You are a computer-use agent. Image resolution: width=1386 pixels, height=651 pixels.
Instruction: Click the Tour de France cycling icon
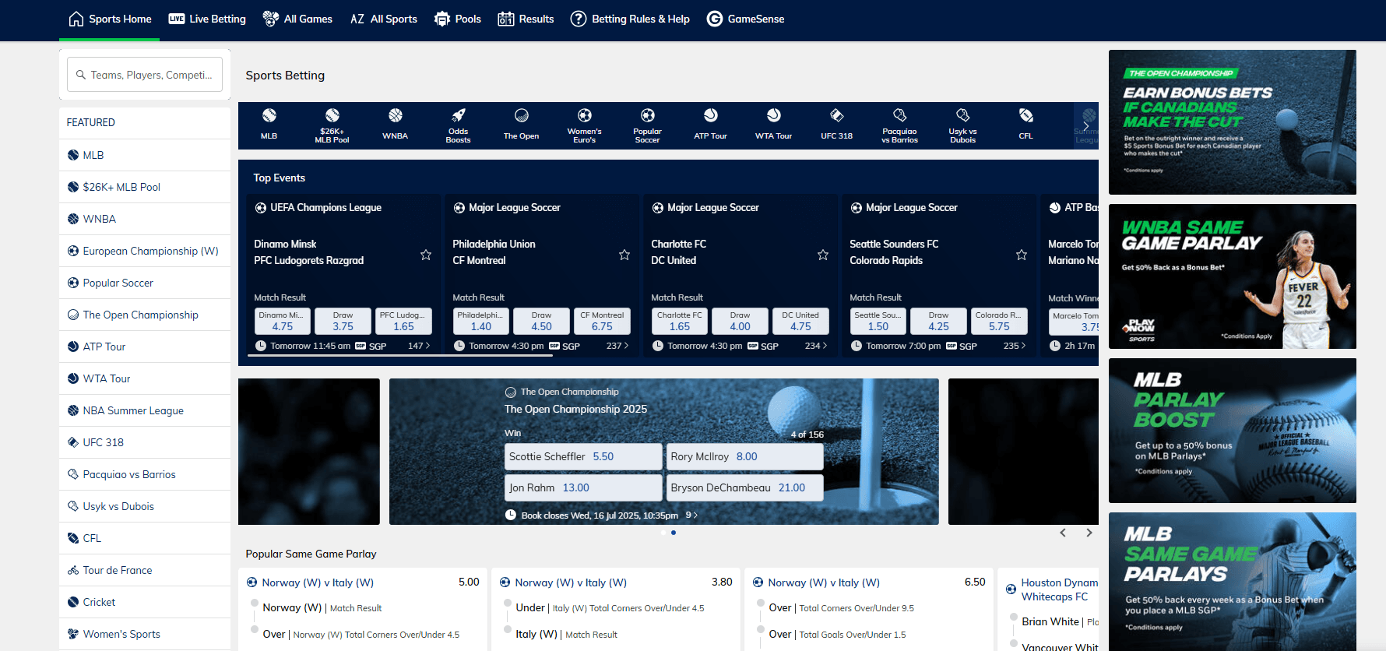73,570
